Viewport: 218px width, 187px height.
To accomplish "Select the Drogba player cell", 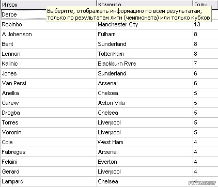I will (x=49, y=113).
